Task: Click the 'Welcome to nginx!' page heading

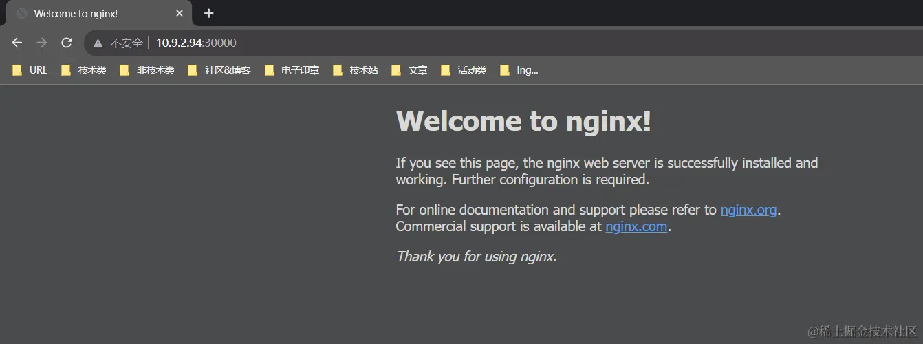Action: (x=523, y=121)
